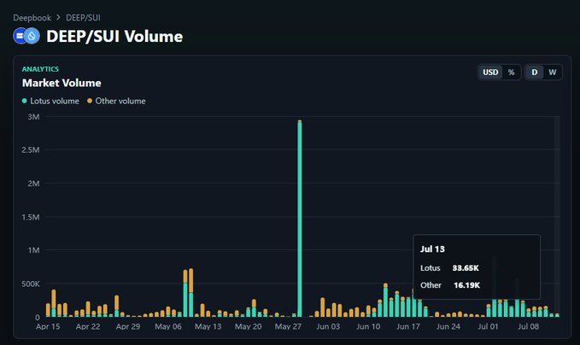Click the May 13 x-axis label
The width and height of the screenshot is (580, 345).
pyautogui.click(x=208, y=326)
